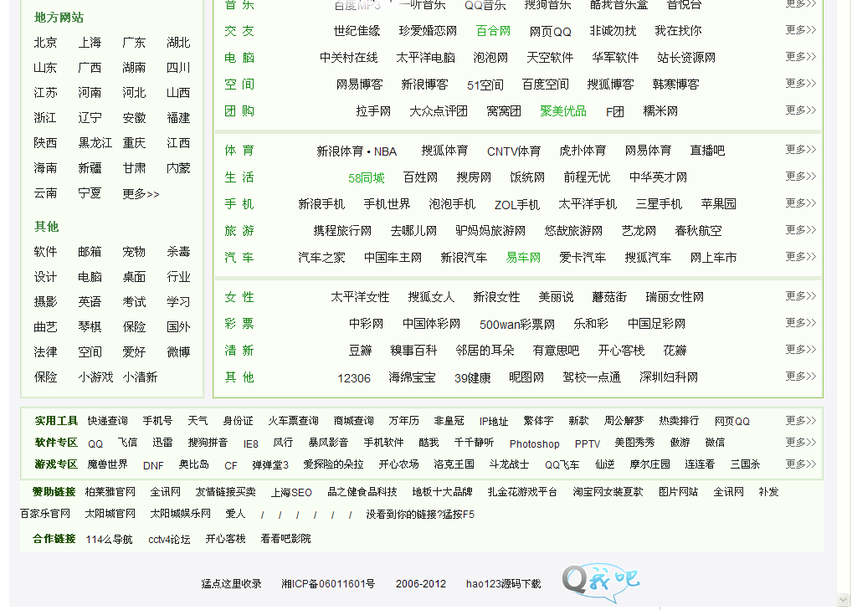Open Photoshop in 软件专区

534,443
